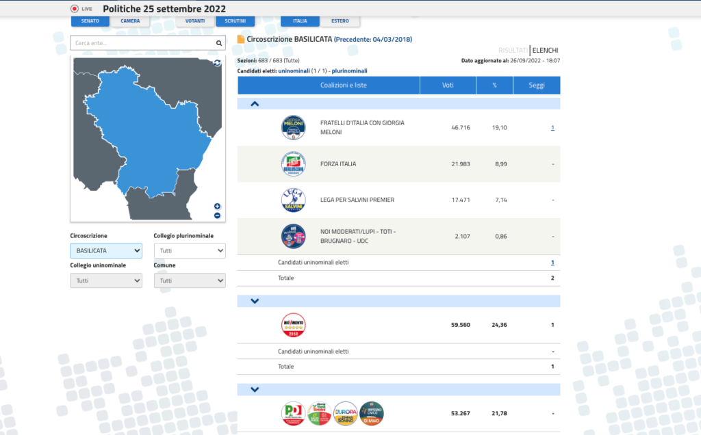Expand the Movimento 5 Stelle section chevron

tap(255, 301)
